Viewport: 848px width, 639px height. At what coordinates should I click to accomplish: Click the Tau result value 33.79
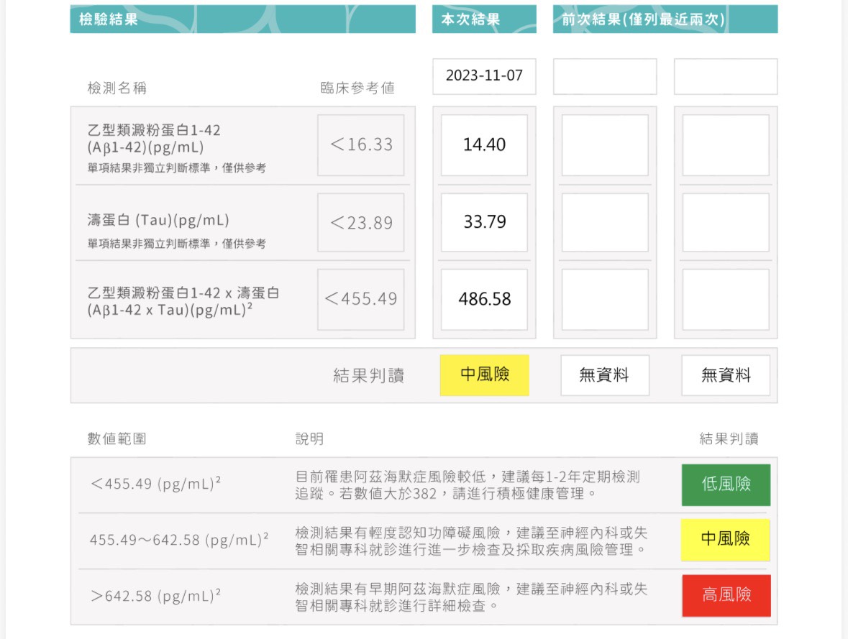point(483,222)
